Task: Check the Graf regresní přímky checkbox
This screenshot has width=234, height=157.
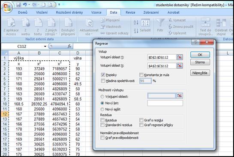Action: [x=141, y=125]
